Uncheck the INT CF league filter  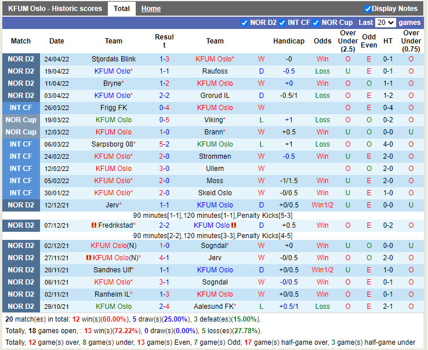tap(282, 23)
